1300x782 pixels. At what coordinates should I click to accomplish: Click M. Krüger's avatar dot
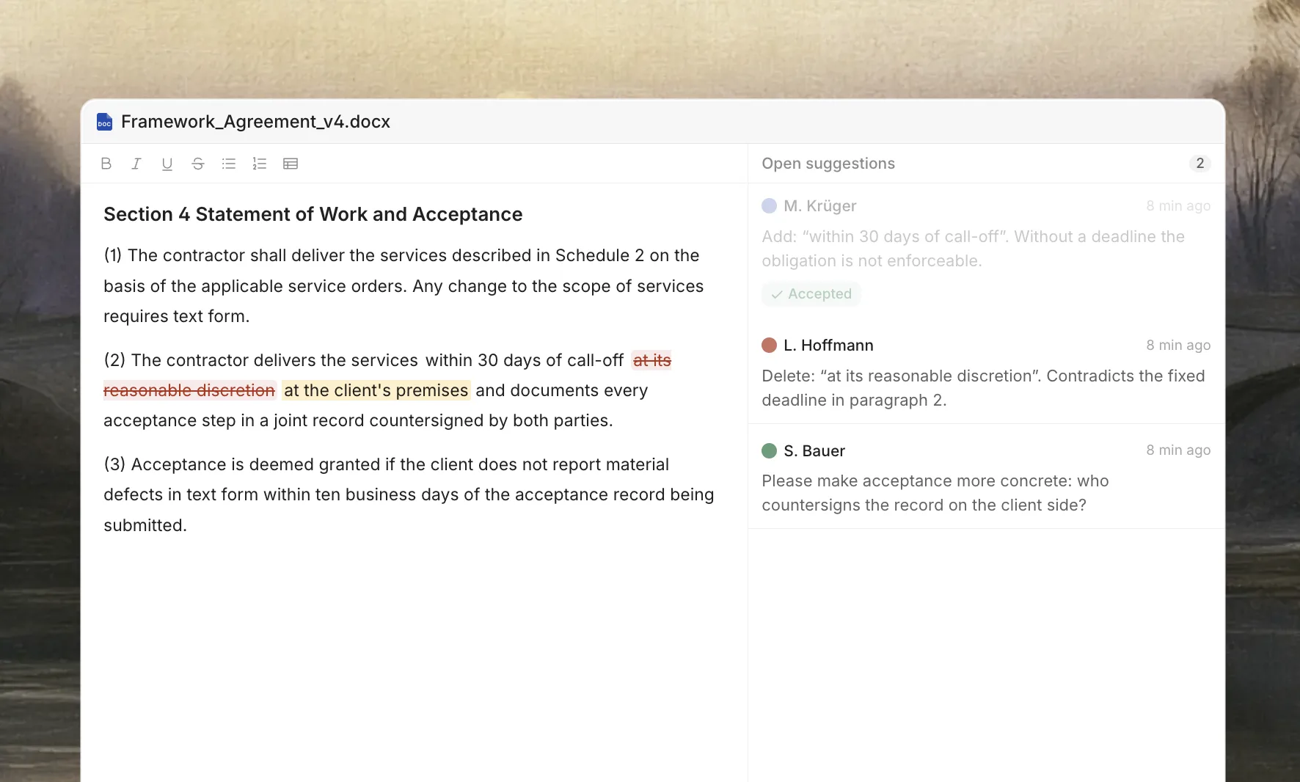(x=769, y=206)
